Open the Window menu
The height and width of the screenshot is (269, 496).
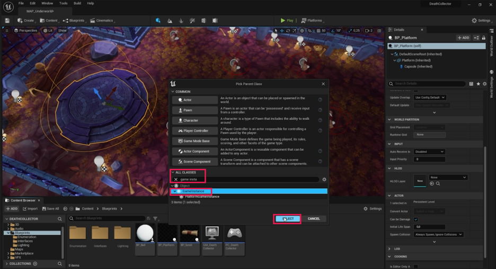[x=47, y=3]
